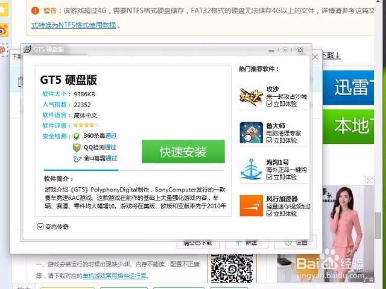Minimize the GT5 硬盘版 installer window
This screenshot has height=289, width=386.
[271, 51]
